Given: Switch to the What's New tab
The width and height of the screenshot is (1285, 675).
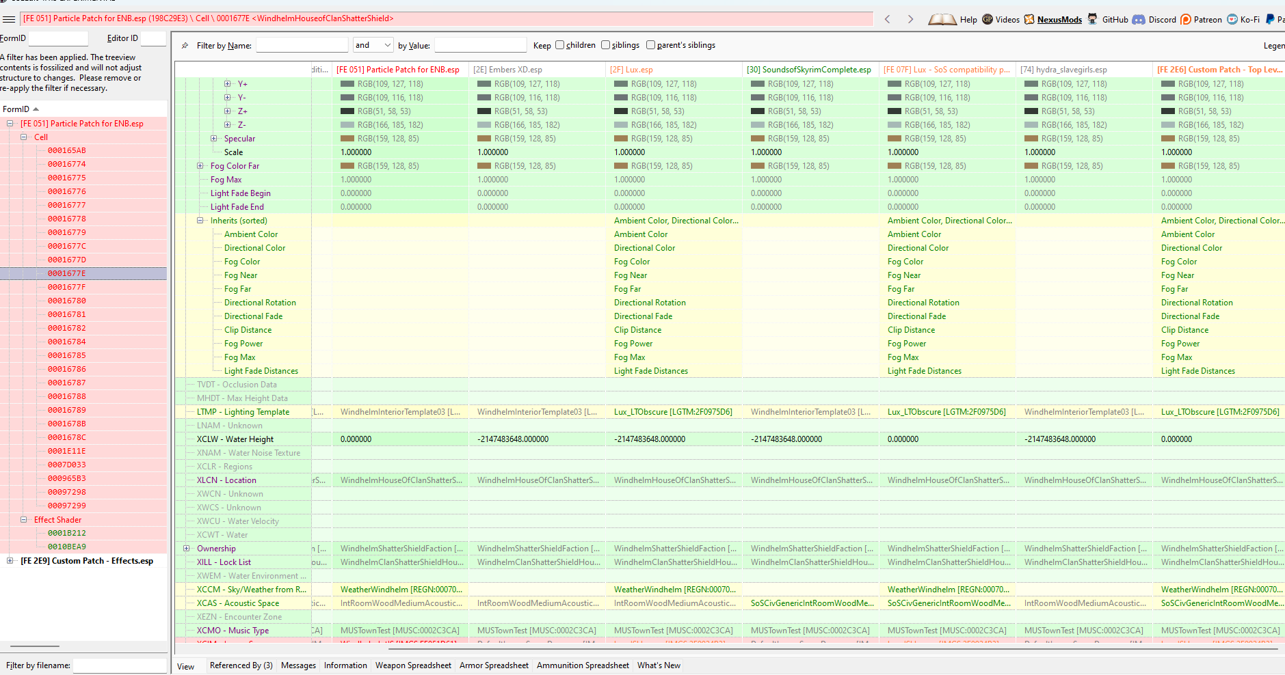Looking at the screenshot, I should click(x=659, y=665).
